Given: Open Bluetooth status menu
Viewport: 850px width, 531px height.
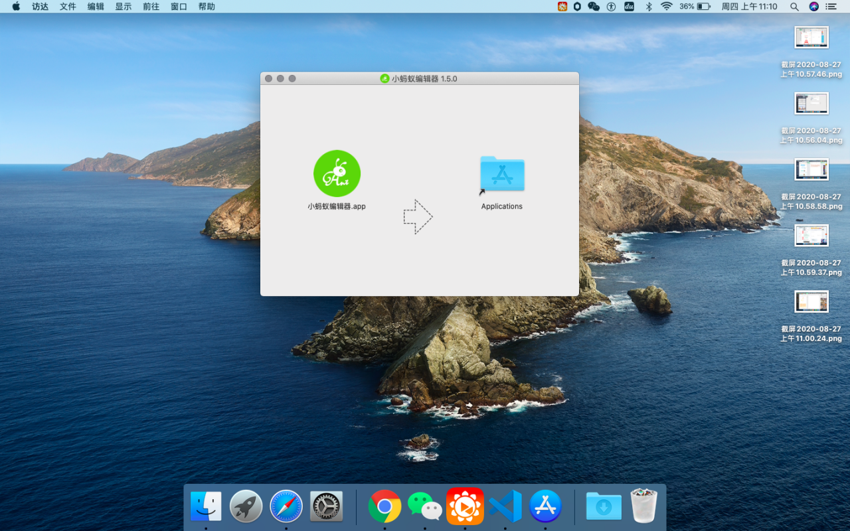Looking at the screenshot, I should (649, 7).
